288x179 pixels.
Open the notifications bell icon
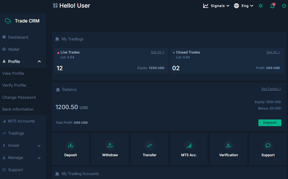(272, 6)
